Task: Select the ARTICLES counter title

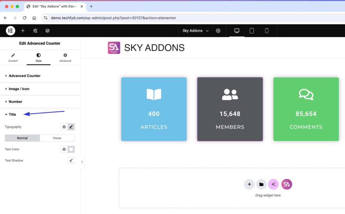Action: click(154, 127)
